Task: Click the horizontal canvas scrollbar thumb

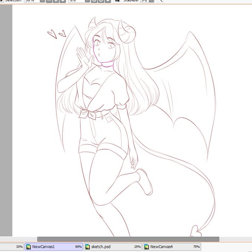Action: (x=128, y=239)
